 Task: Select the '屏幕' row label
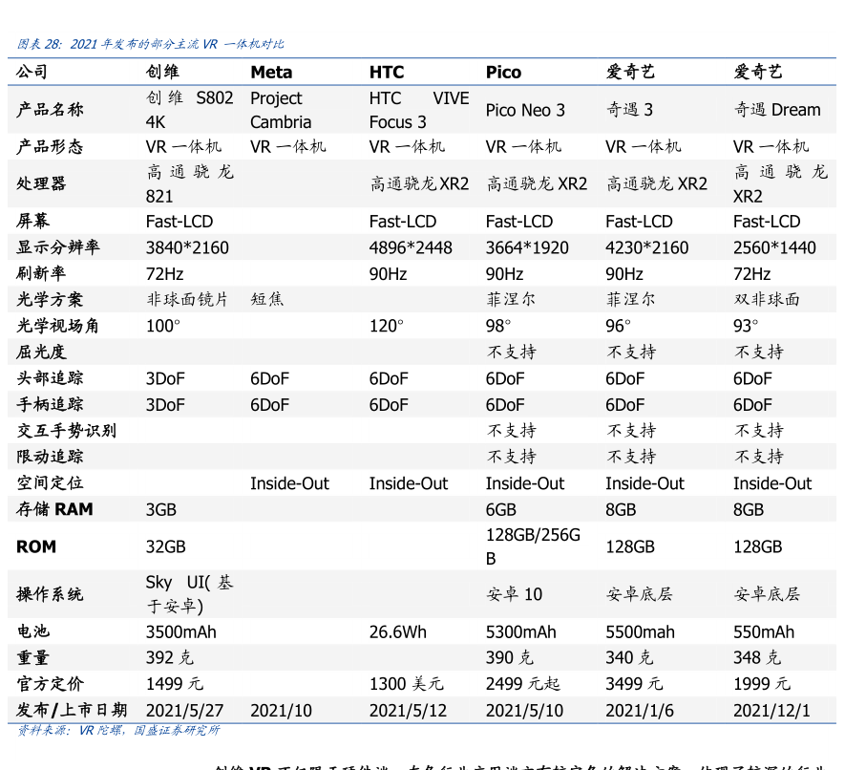(x=32, y=221)
